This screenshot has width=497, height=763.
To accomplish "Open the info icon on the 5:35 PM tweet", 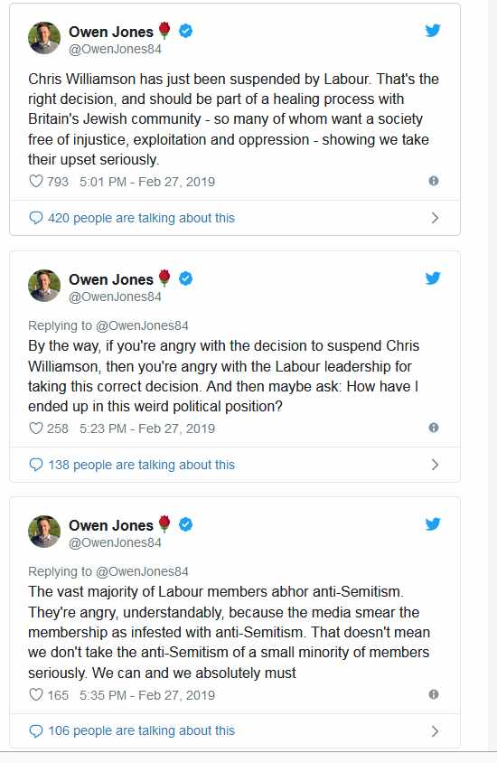I will pos(434,694).
